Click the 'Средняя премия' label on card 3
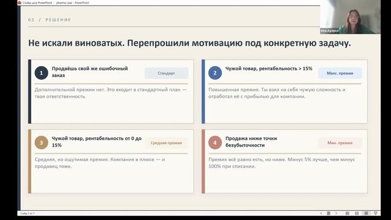 pyautogui.click(x=166, y=143)
